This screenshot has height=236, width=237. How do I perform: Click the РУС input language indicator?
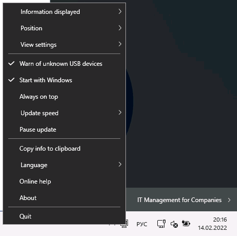click(142, 224)
